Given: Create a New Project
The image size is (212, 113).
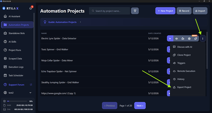Looking at the screenshot, I should tap(165, 11).
